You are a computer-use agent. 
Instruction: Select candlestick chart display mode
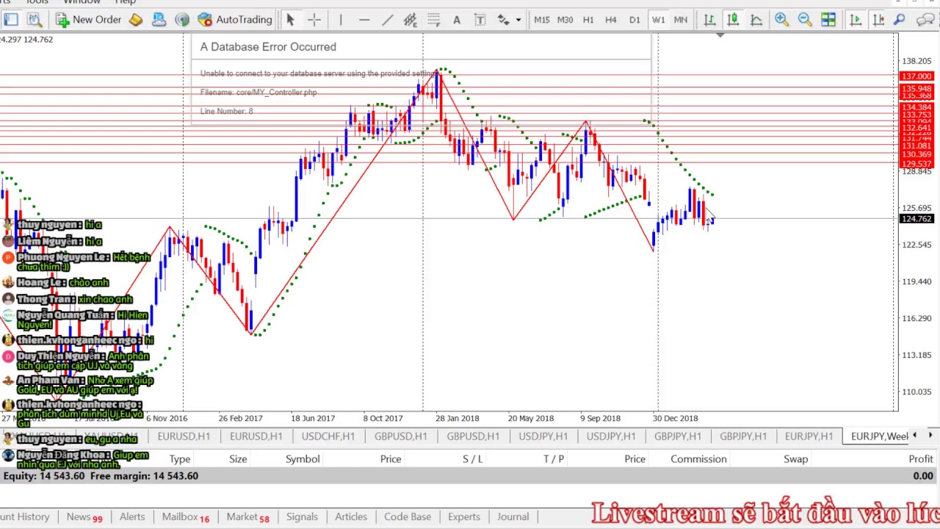[733, 20]
